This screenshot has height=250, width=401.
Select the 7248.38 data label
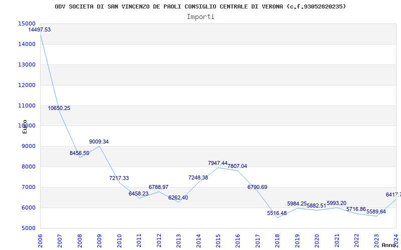click(x=198, y=178)
